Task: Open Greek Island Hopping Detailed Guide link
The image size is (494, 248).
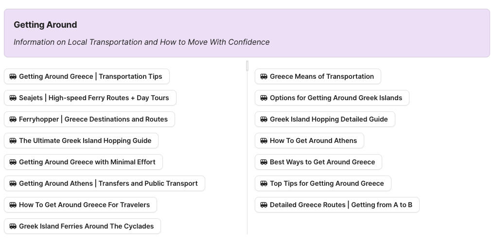Action: (x=329, y=119)
